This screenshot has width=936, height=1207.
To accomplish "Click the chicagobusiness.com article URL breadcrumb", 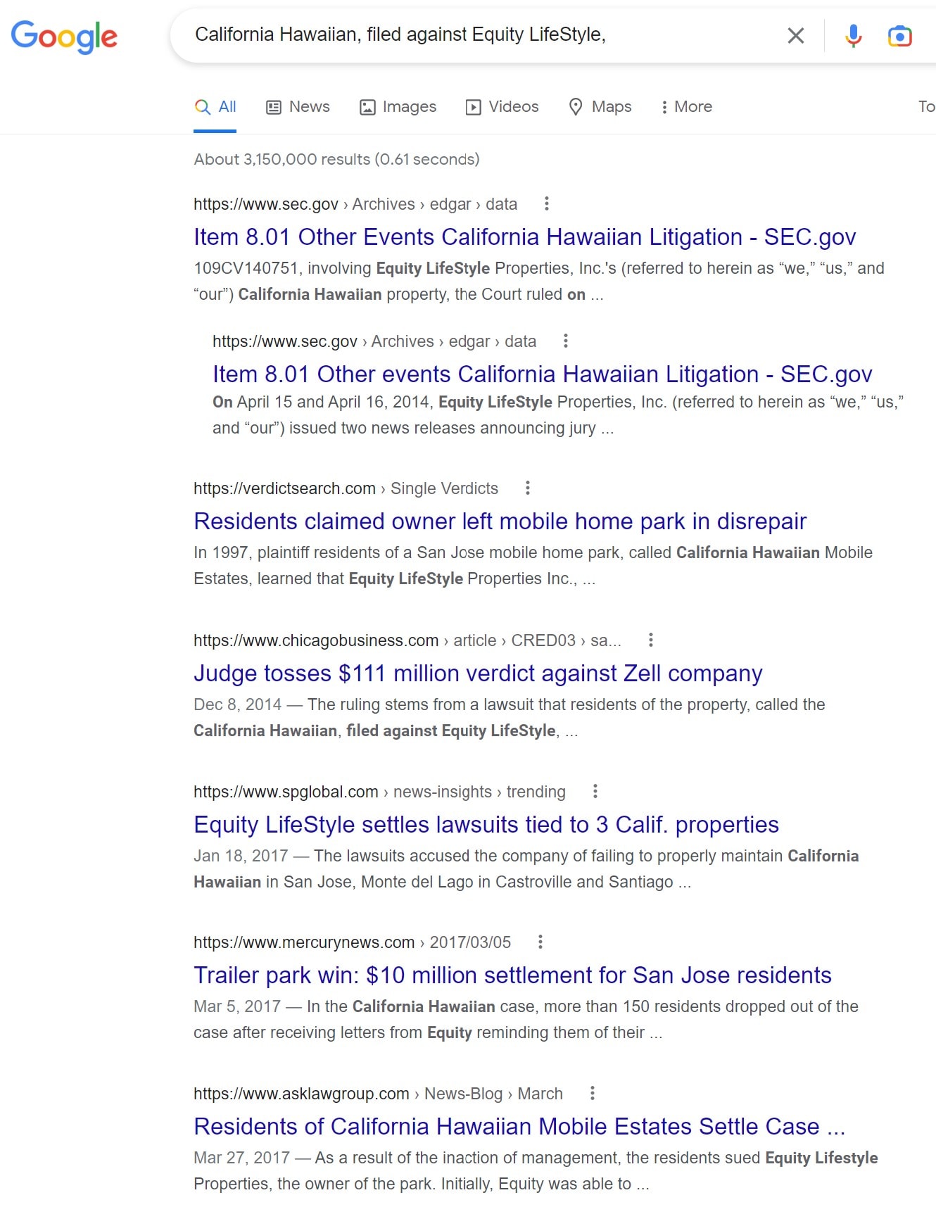I will [x=407, y=640].
